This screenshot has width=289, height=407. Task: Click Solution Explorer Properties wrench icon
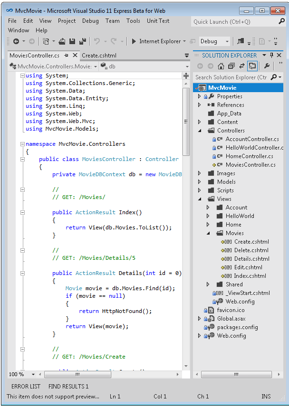point(267,66)
